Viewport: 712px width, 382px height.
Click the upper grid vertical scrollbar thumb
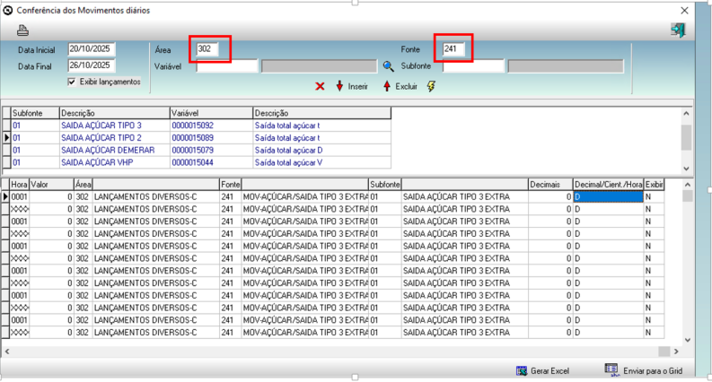point(686,138)
